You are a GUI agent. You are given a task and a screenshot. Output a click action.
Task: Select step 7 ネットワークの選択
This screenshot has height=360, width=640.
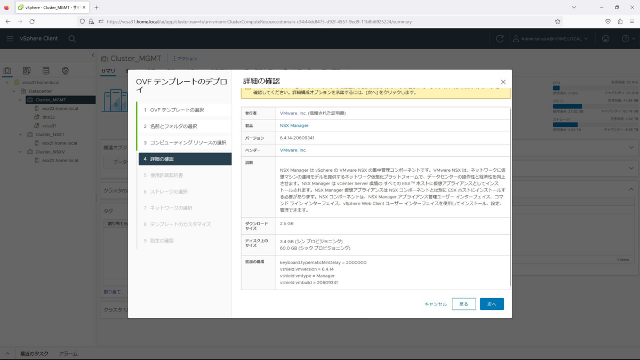point(185,208)
